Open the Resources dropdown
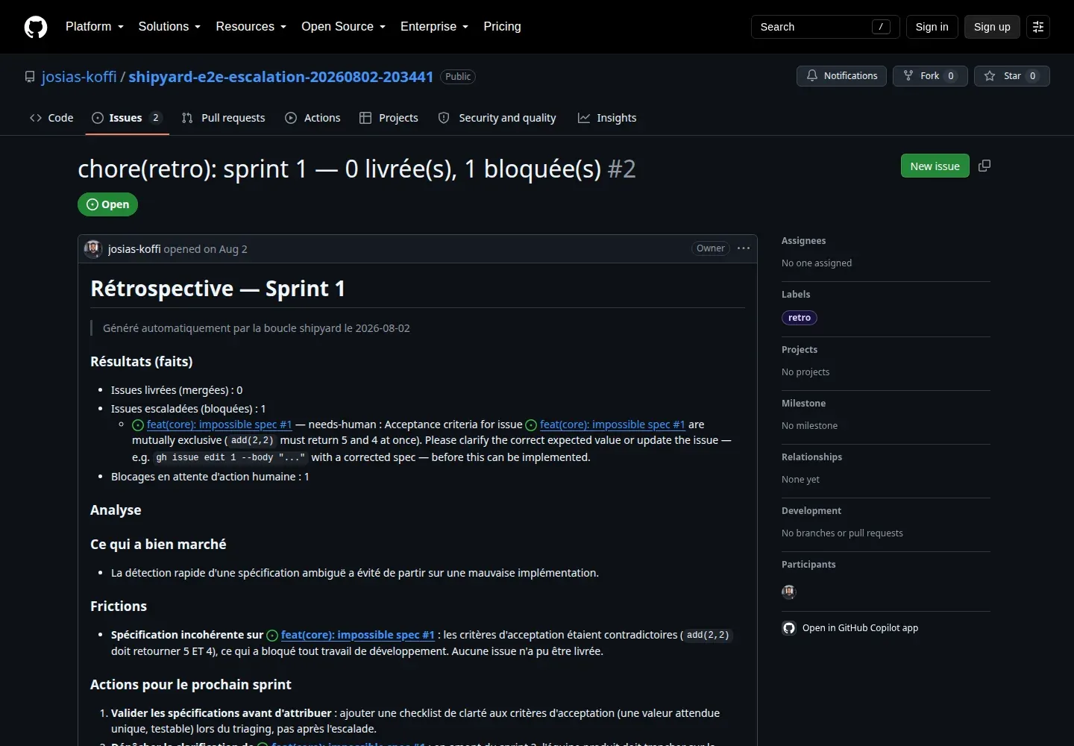 tap(251, 27)
